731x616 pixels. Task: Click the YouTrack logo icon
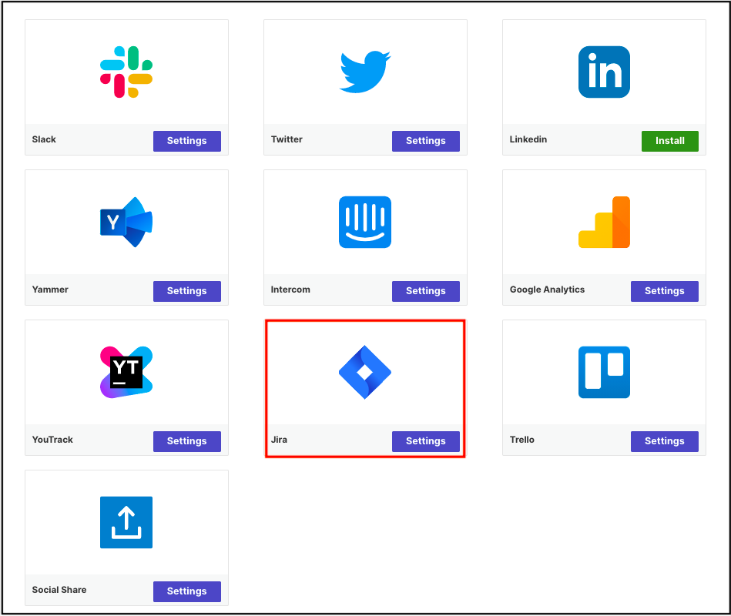pos(126,372)
